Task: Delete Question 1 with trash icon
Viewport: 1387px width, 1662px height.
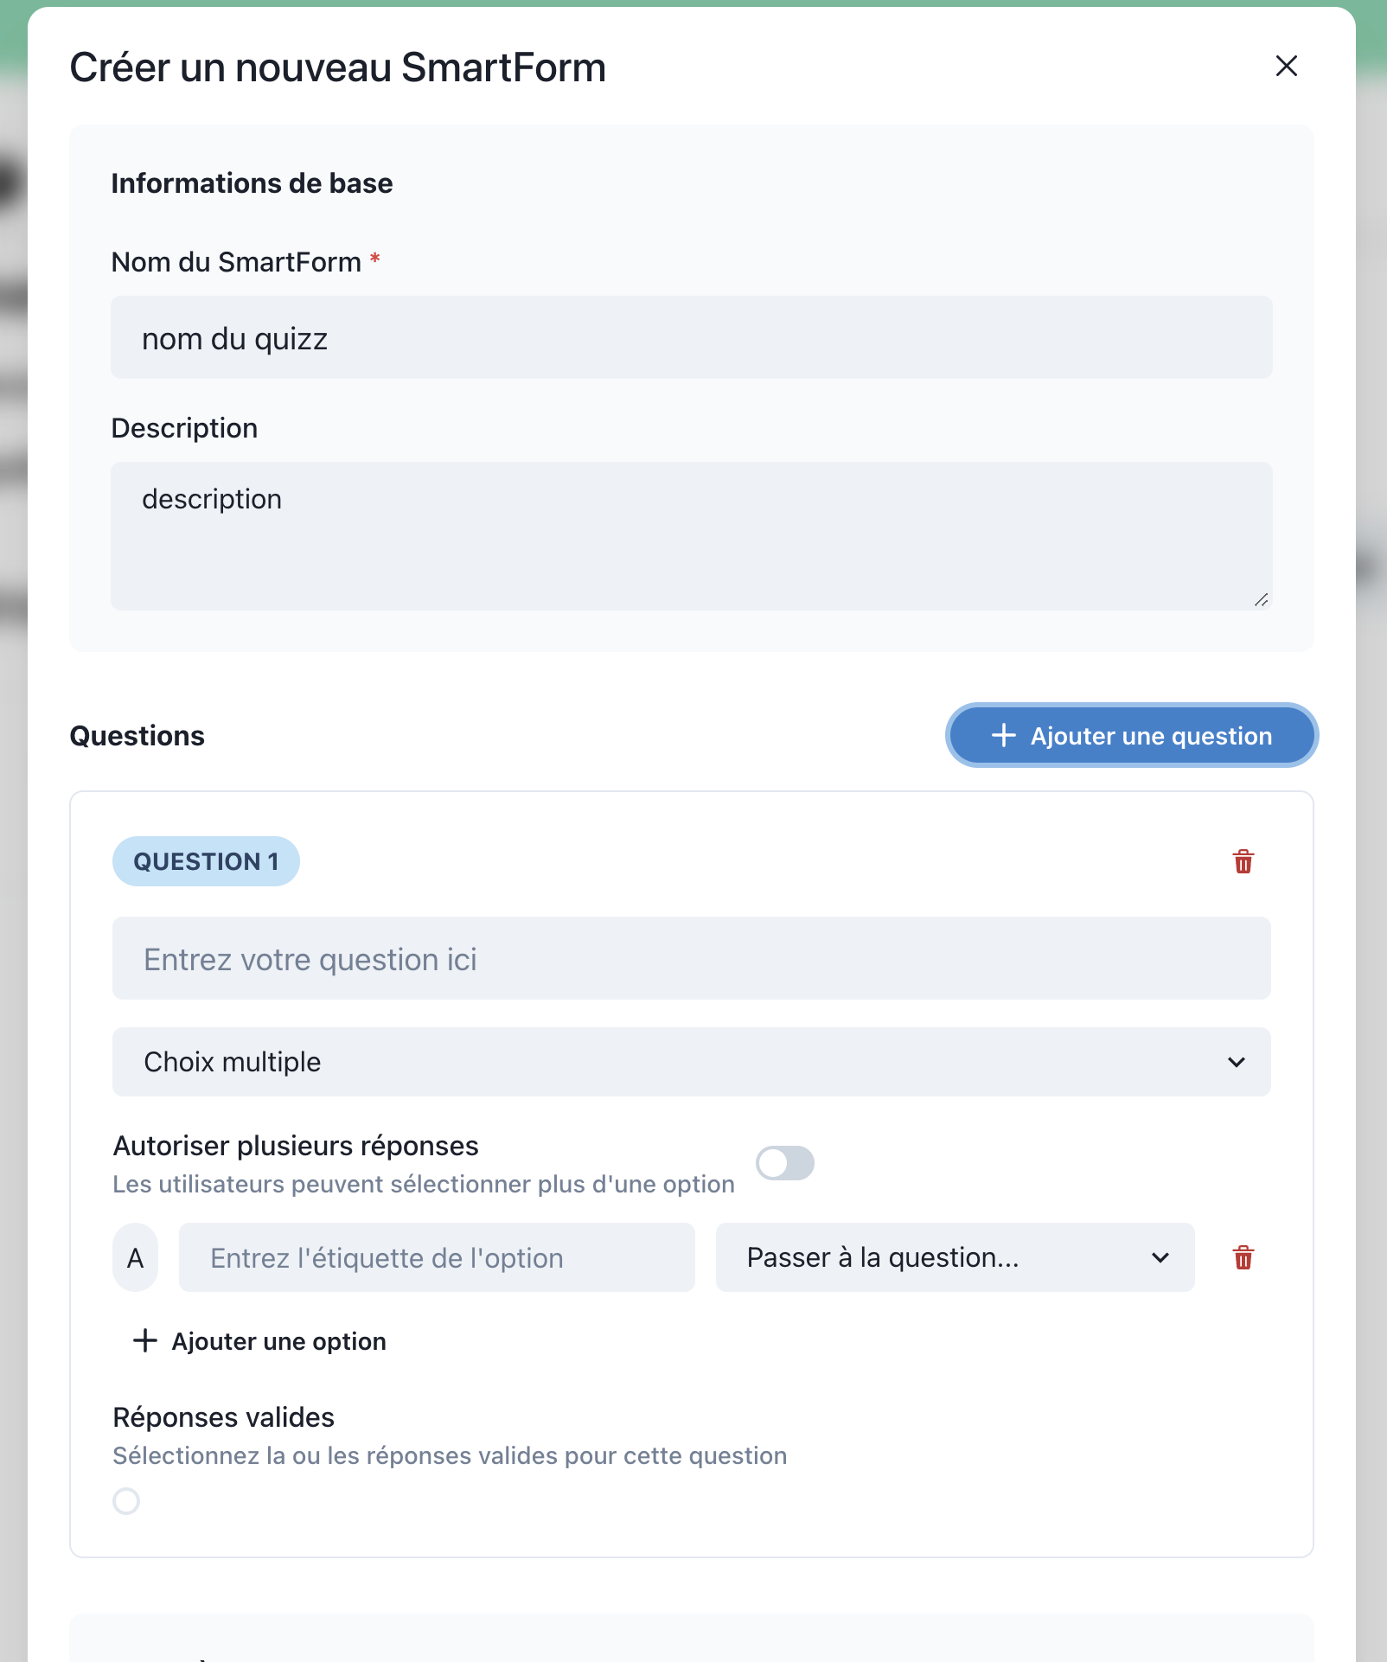Action: click(x=1243, y=861)
